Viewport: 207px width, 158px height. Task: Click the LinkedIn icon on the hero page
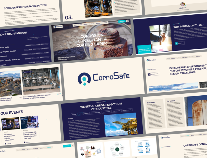tap(55, 40)
